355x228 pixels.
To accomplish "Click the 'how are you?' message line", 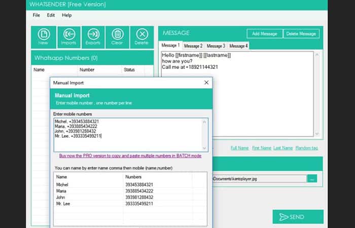I will coord(177,61).
